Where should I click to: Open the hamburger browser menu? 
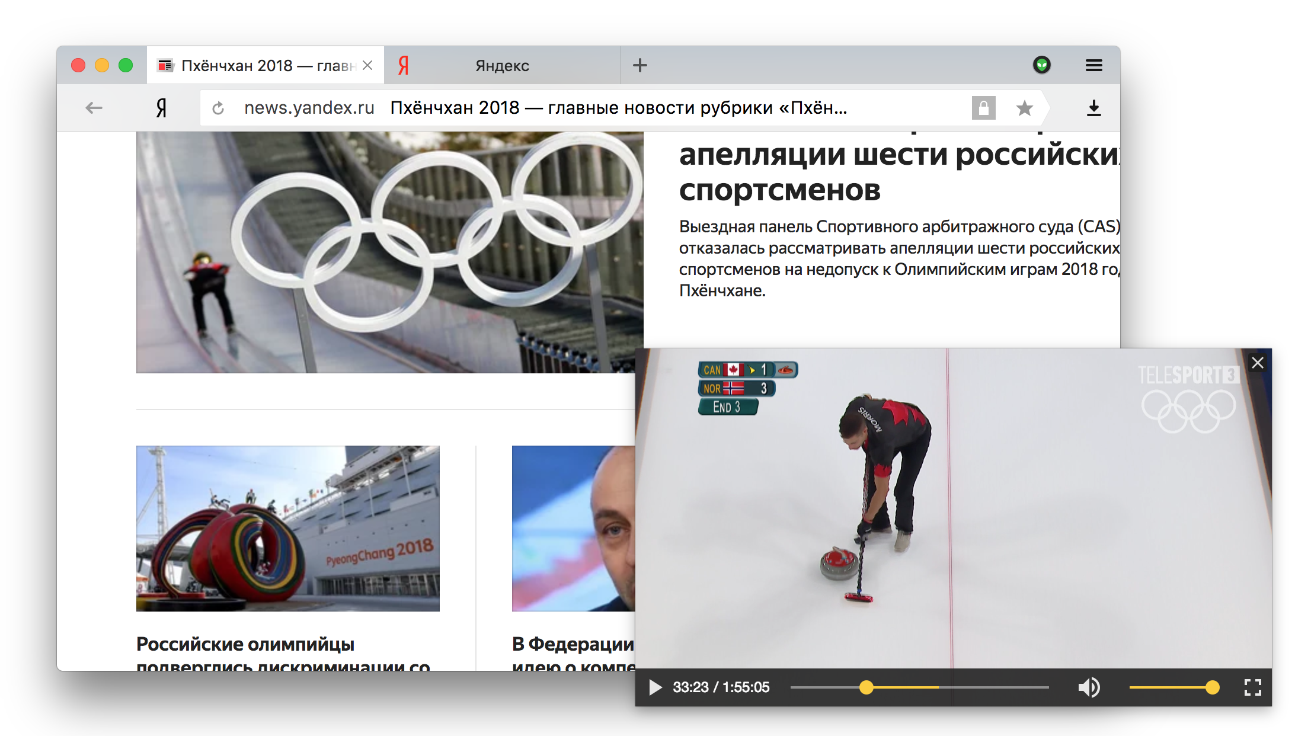point(1093,65)
